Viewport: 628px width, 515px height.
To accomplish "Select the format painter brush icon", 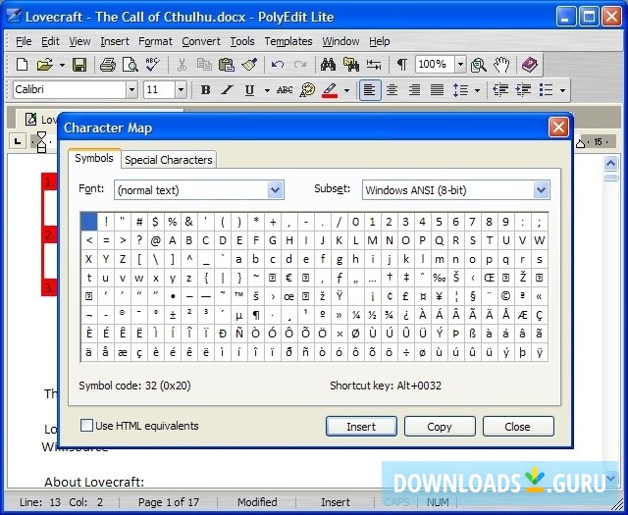I will coord(249,65).
